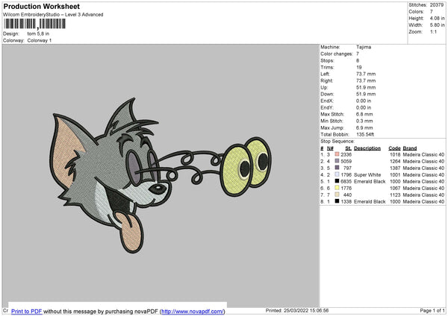Screen dimensions: 448x316
Task: Click the stitch count 440 in row 7
Action: point(347,195)
